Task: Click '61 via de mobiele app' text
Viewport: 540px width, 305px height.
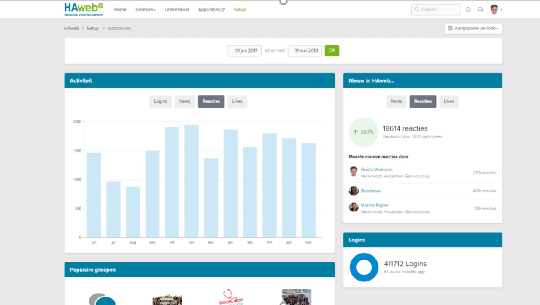Action: coord(404,272)
